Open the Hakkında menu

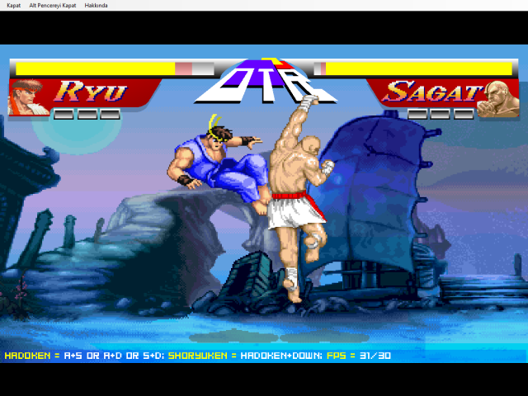pos(96,6)
